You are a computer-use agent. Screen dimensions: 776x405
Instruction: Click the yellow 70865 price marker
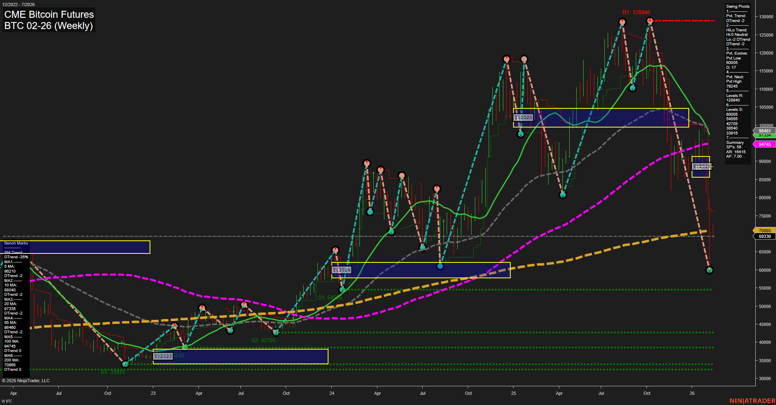click(x=764, y=230)
